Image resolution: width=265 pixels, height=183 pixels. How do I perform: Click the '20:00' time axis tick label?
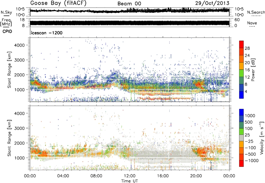[x=196, y=176]
